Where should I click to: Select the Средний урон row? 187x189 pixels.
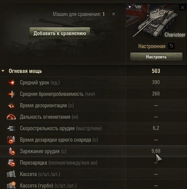[x=93, y=82]
